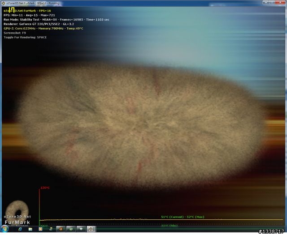Click the 'Renderer: GeForce GT 220' line
This screenshot has width=287, height=235.
point(39,24)
